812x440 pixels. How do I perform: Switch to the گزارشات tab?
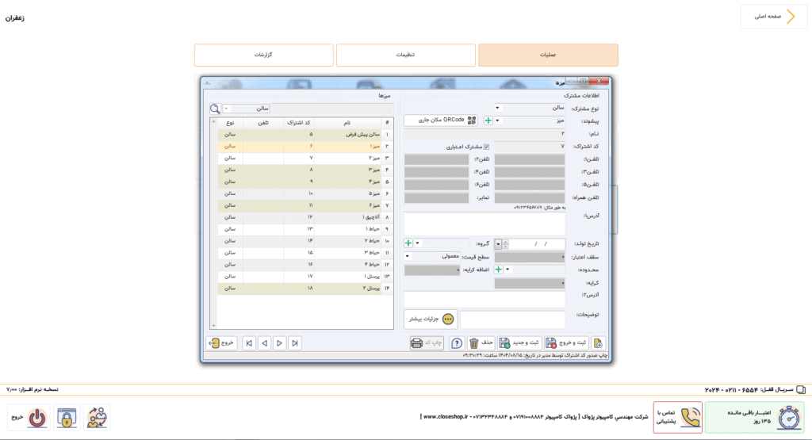point(263,55)
